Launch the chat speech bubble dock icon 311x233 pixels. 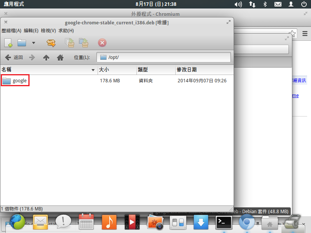click(63, 222)
